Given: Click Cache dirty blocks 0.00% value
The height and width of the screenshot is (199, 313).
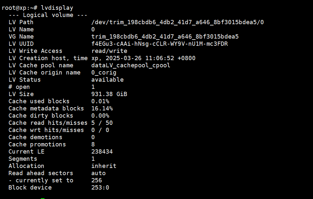Looking at the screenshot, I should pyautogui.click(x=100, y=116).
